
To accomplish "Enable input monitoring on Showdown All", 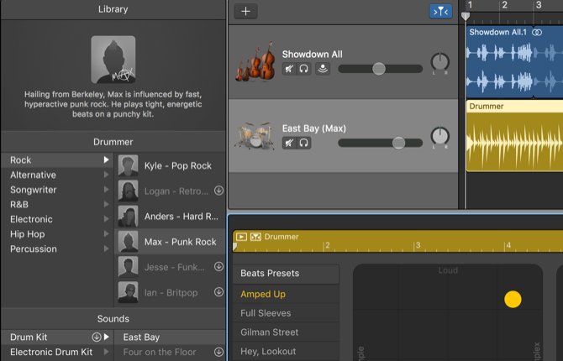I will 323,69.
